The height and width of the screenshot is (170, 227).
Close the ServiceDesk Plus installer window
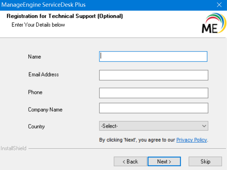219,5
